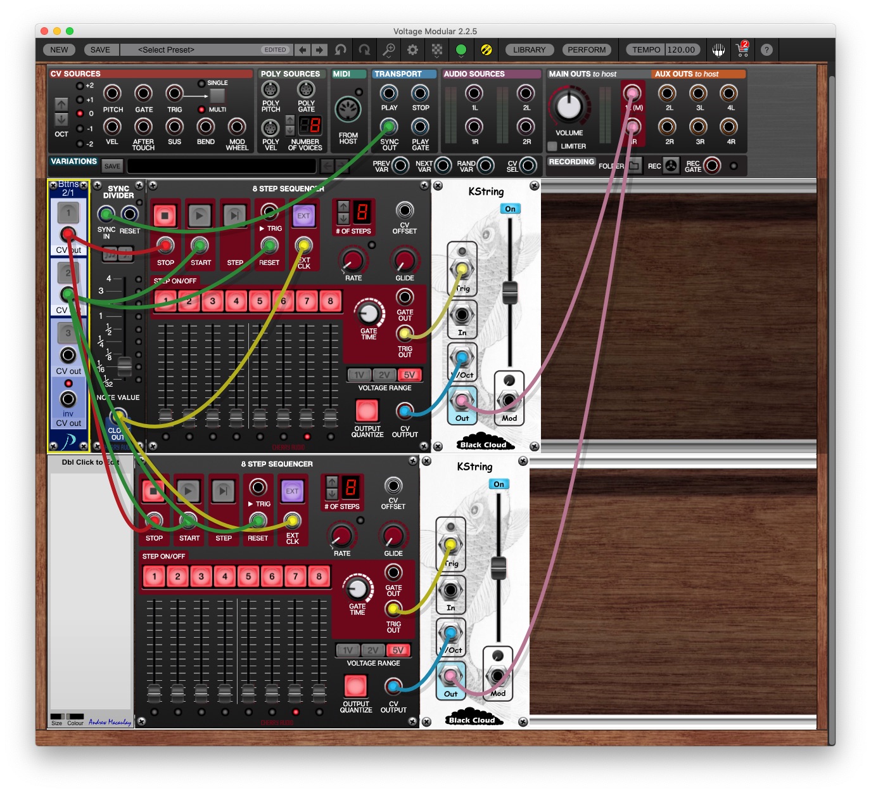Click MOD WHEEL jack in CV Sources
This screenshot has height=793, width=871.
pos(236,127)
